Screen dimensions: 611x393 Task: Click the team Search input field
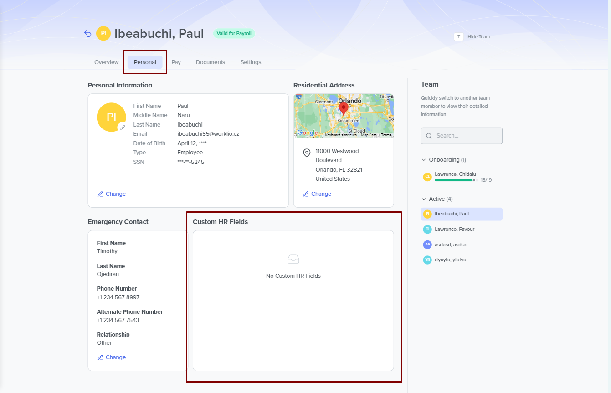point(462,136)
